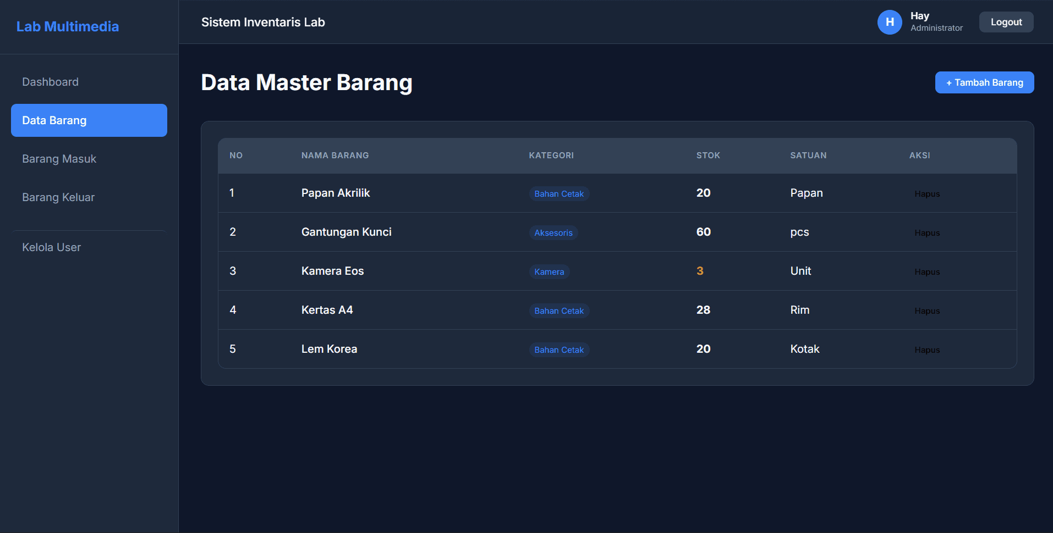Open the Dashboard menu item

point(89,82)
